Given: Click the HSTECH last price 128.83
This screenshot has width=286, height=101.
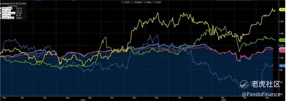Looking at the screenshot, I should (x=19, y=18).
